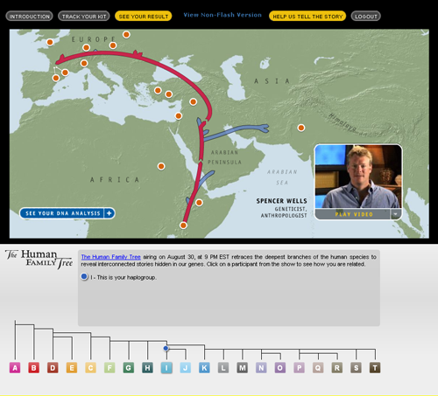The width and height of the screenshot is (438, 396).
Task: Go to Track Your Kit
Action: coord(84,17)
